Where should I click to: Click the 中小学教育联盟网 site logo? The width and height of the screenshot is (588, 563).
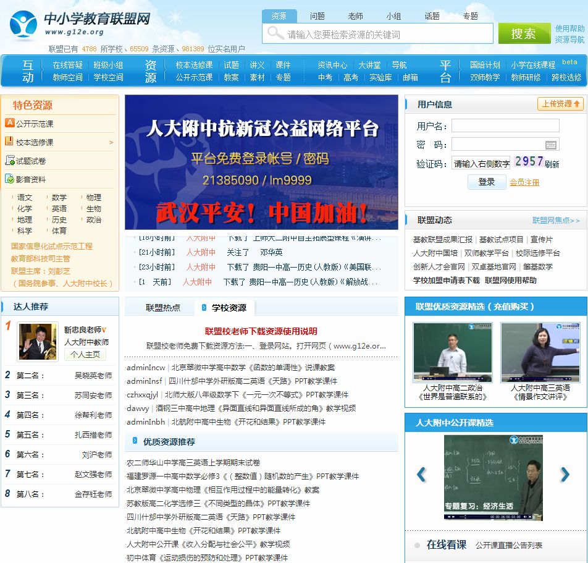[80, 24]
